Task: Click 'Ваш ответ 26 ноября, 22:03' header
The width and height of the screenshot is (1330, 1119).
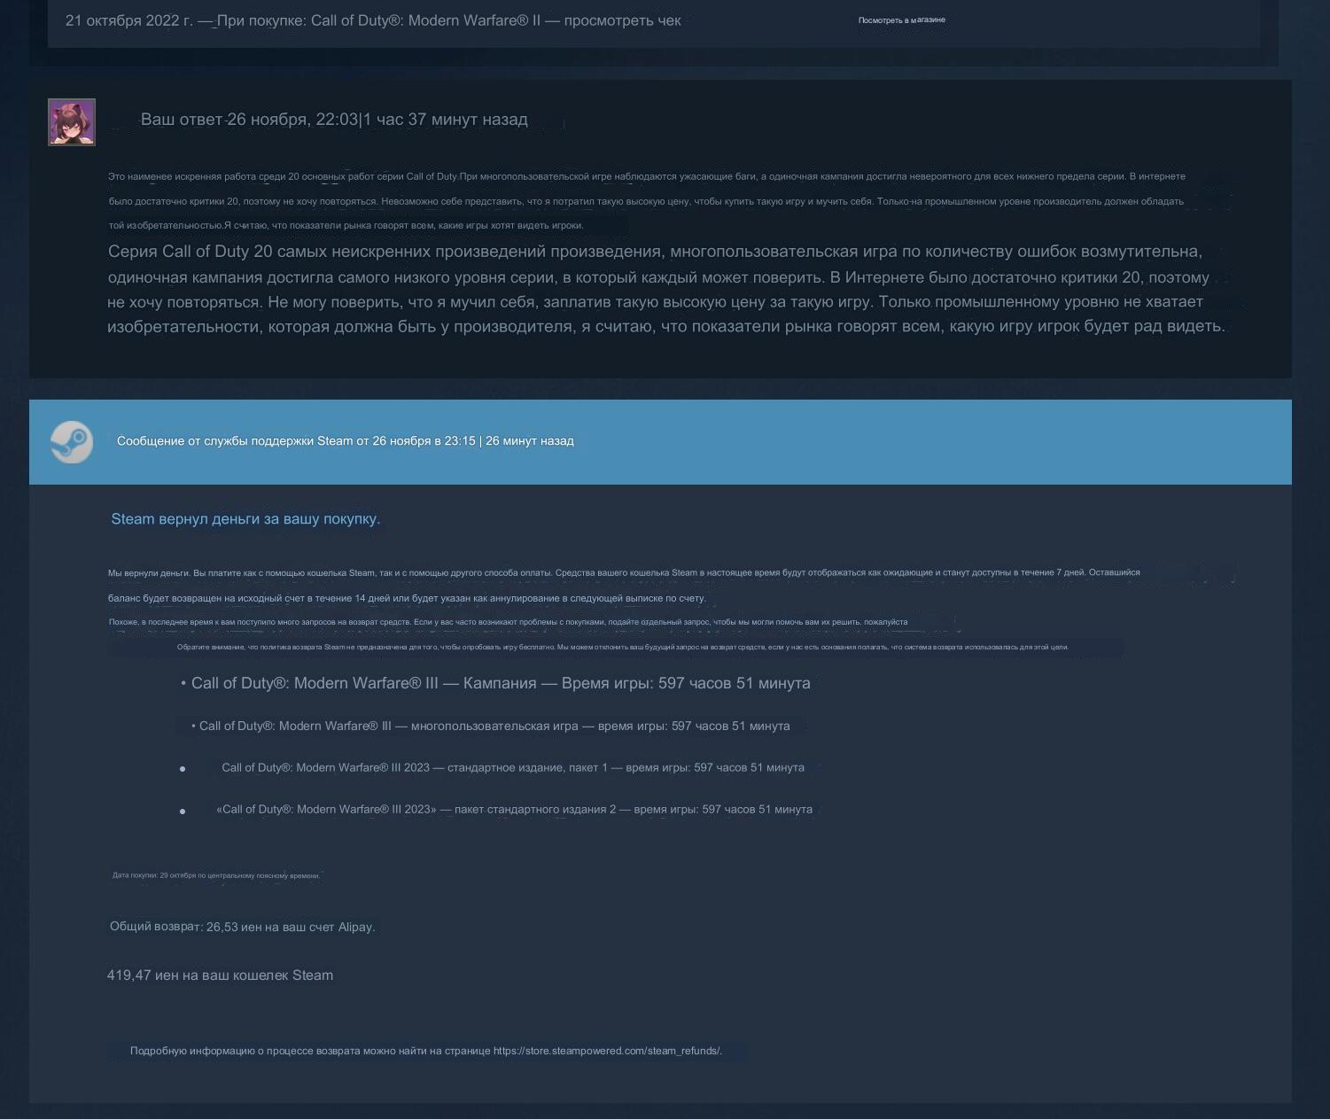Action: coord(334,120)
